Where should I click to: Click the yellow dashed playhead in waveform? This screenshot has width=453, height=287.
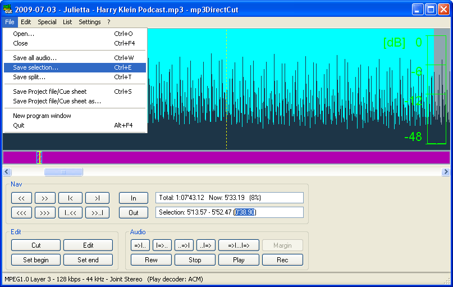(x=227, y=89)
